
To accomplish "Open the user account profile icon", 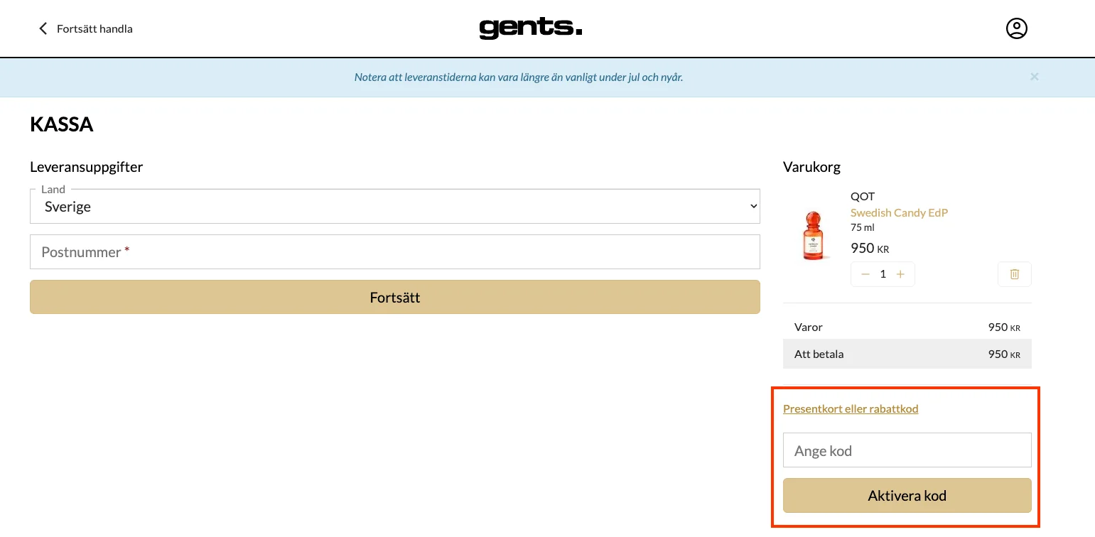I will tap(1016, 28).
